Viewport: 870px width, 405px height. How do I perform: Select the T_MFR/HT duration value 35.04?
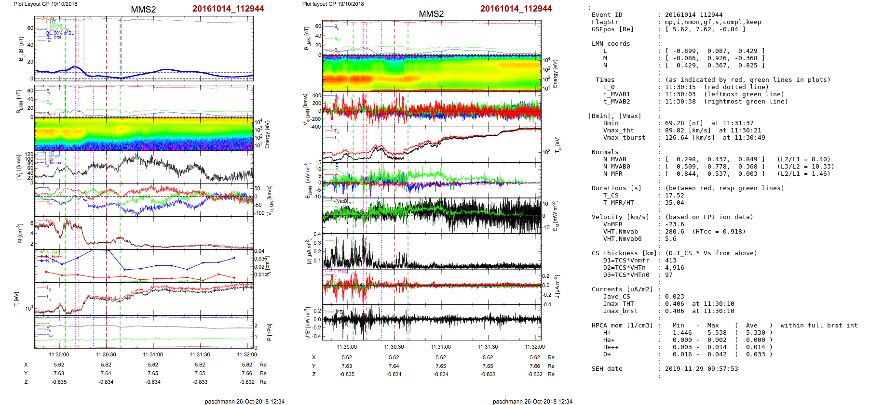(674, 203)
